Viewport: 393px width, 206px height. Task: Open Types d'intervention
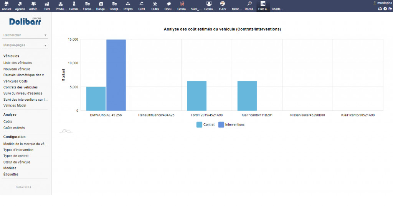(18, 150)
